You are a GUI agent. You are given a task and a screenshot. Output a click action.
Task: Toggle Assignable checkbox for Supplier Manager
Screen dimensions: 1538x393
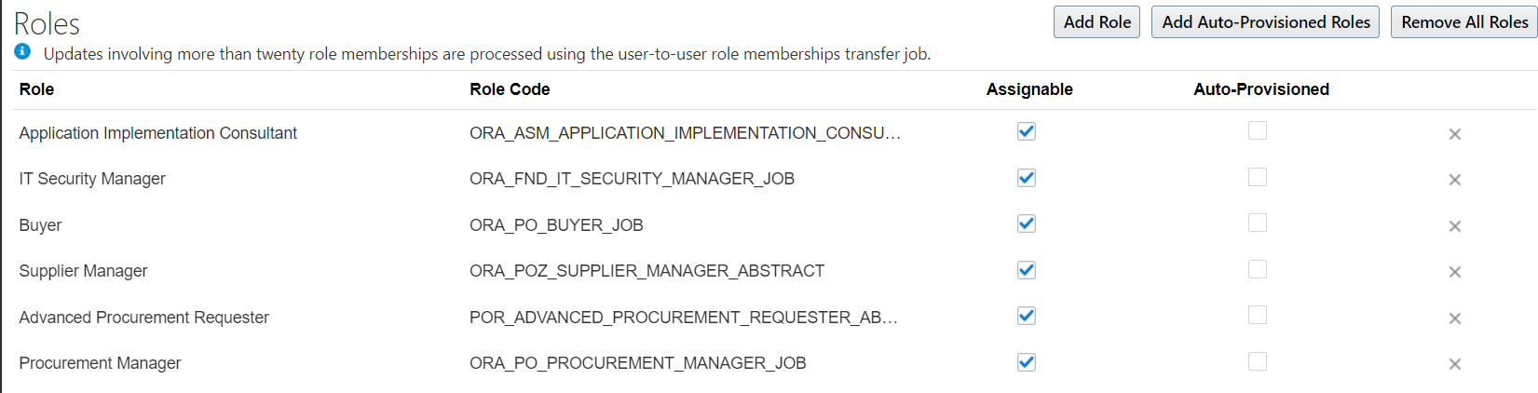point(1027,269)
